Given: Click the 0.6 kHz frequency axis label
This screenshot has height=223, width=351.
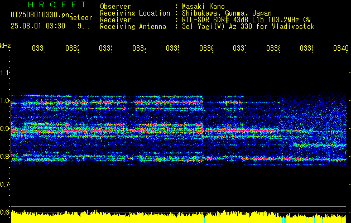Looking at the screenshot, I should coord(5,212).
